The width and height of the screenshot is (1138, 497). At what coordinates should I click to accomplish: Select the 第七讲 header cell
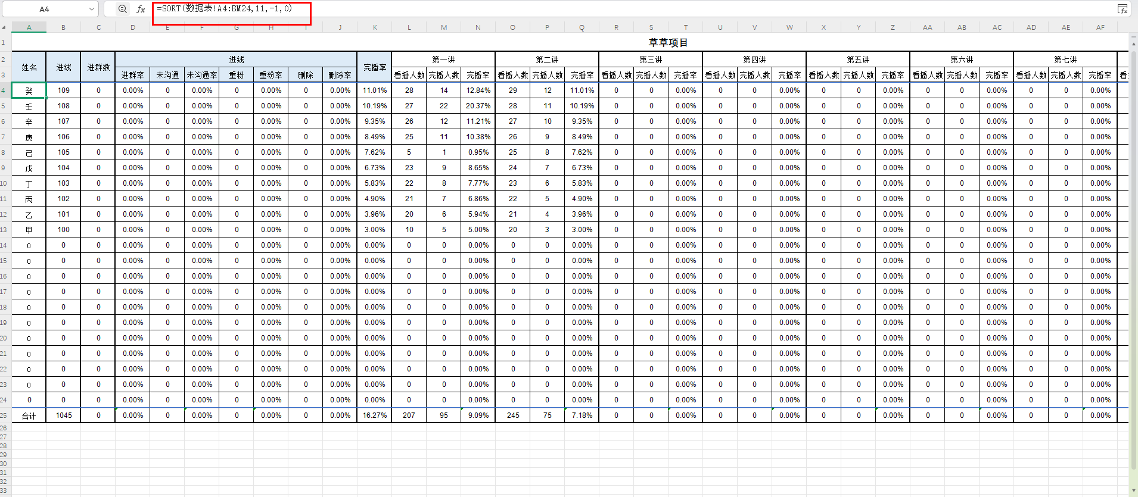coord(1065,60)
